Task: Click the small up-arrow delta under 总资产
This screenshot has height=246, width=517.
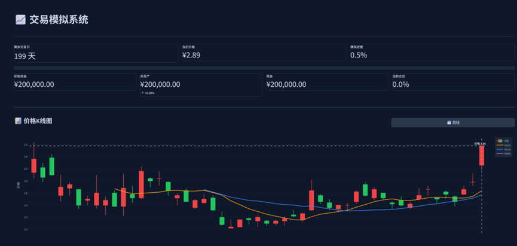Action: coord(143,93)
